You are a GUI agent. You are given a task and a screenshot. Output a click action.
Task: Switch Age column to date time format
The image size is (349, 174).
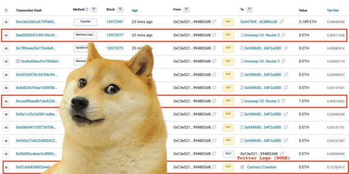tap(134, 10)
